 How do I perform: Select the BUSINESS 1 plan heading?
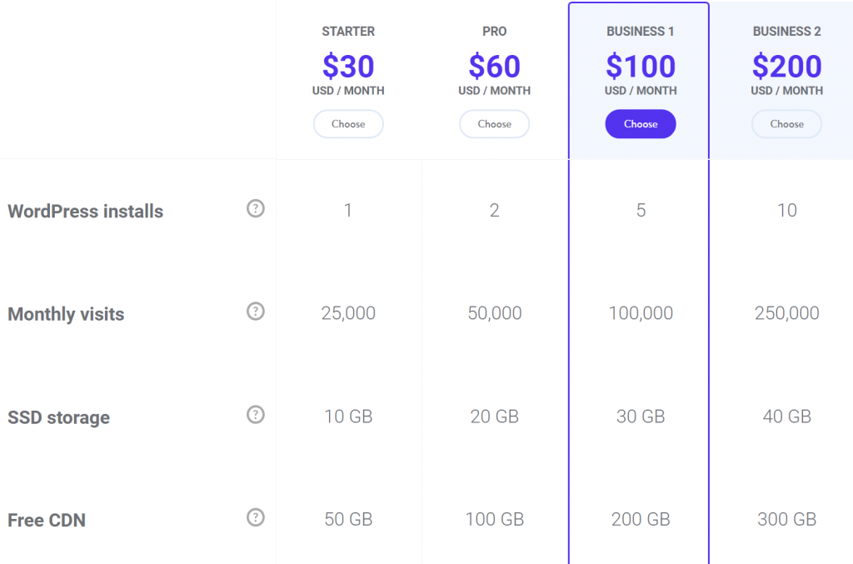tap(641, 32)
